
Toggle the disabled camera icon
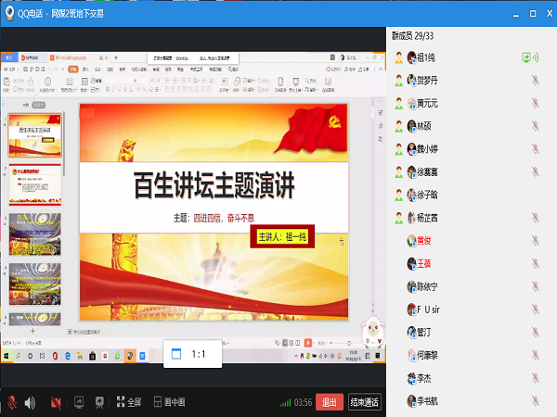pos(57,402)
